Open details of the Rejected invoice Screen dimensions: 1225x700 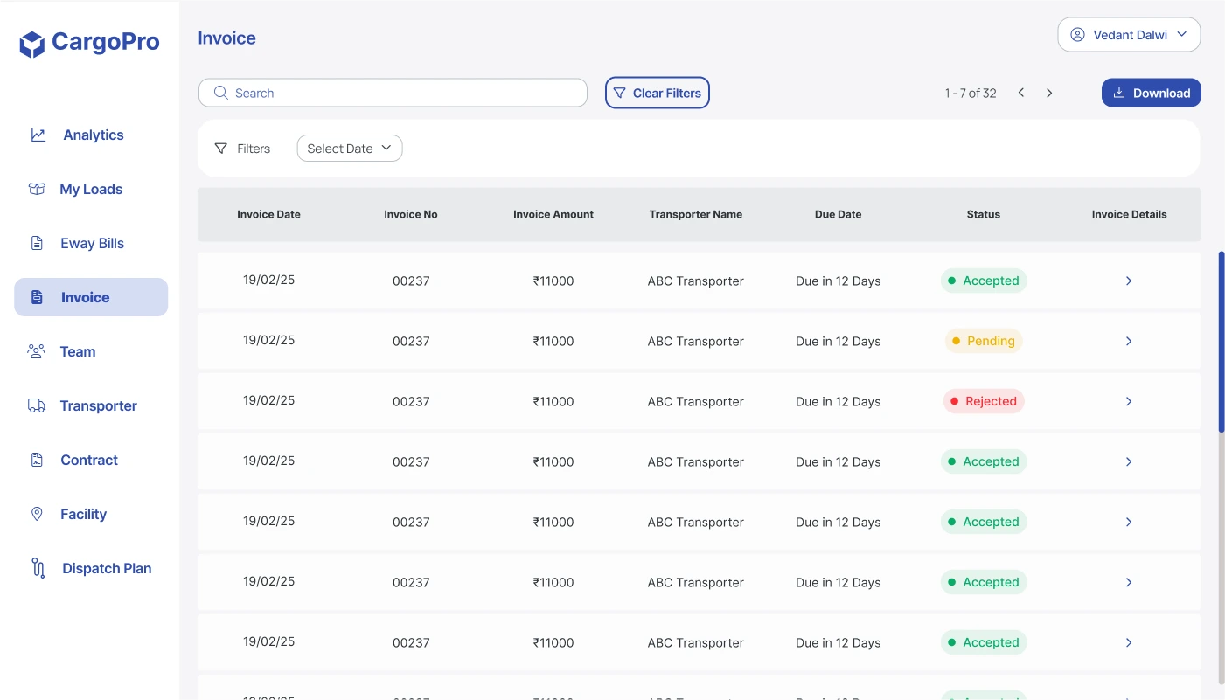(x=1129, y=401)
